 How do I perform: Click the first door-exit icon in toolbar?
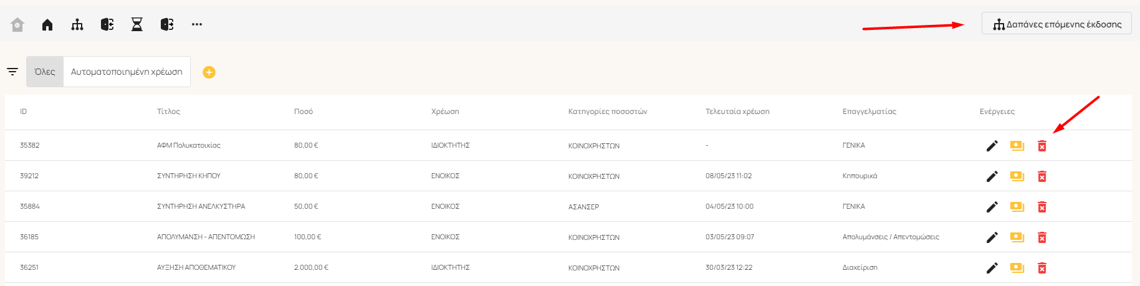tap(107, 24)
